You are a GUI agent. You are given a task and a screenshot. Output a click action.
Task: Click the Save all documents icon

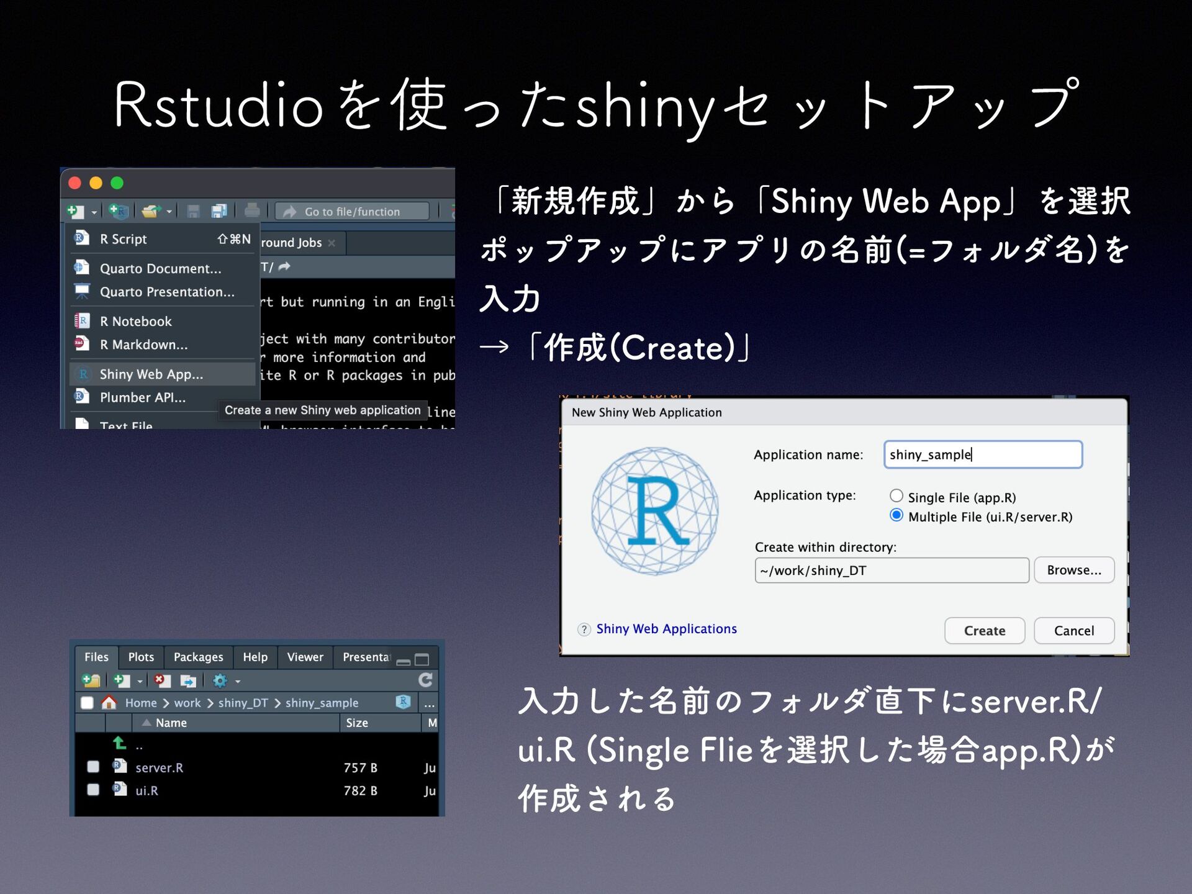(219, 212)
